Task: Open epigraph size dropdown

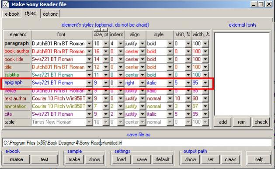Action: [106, 83]
